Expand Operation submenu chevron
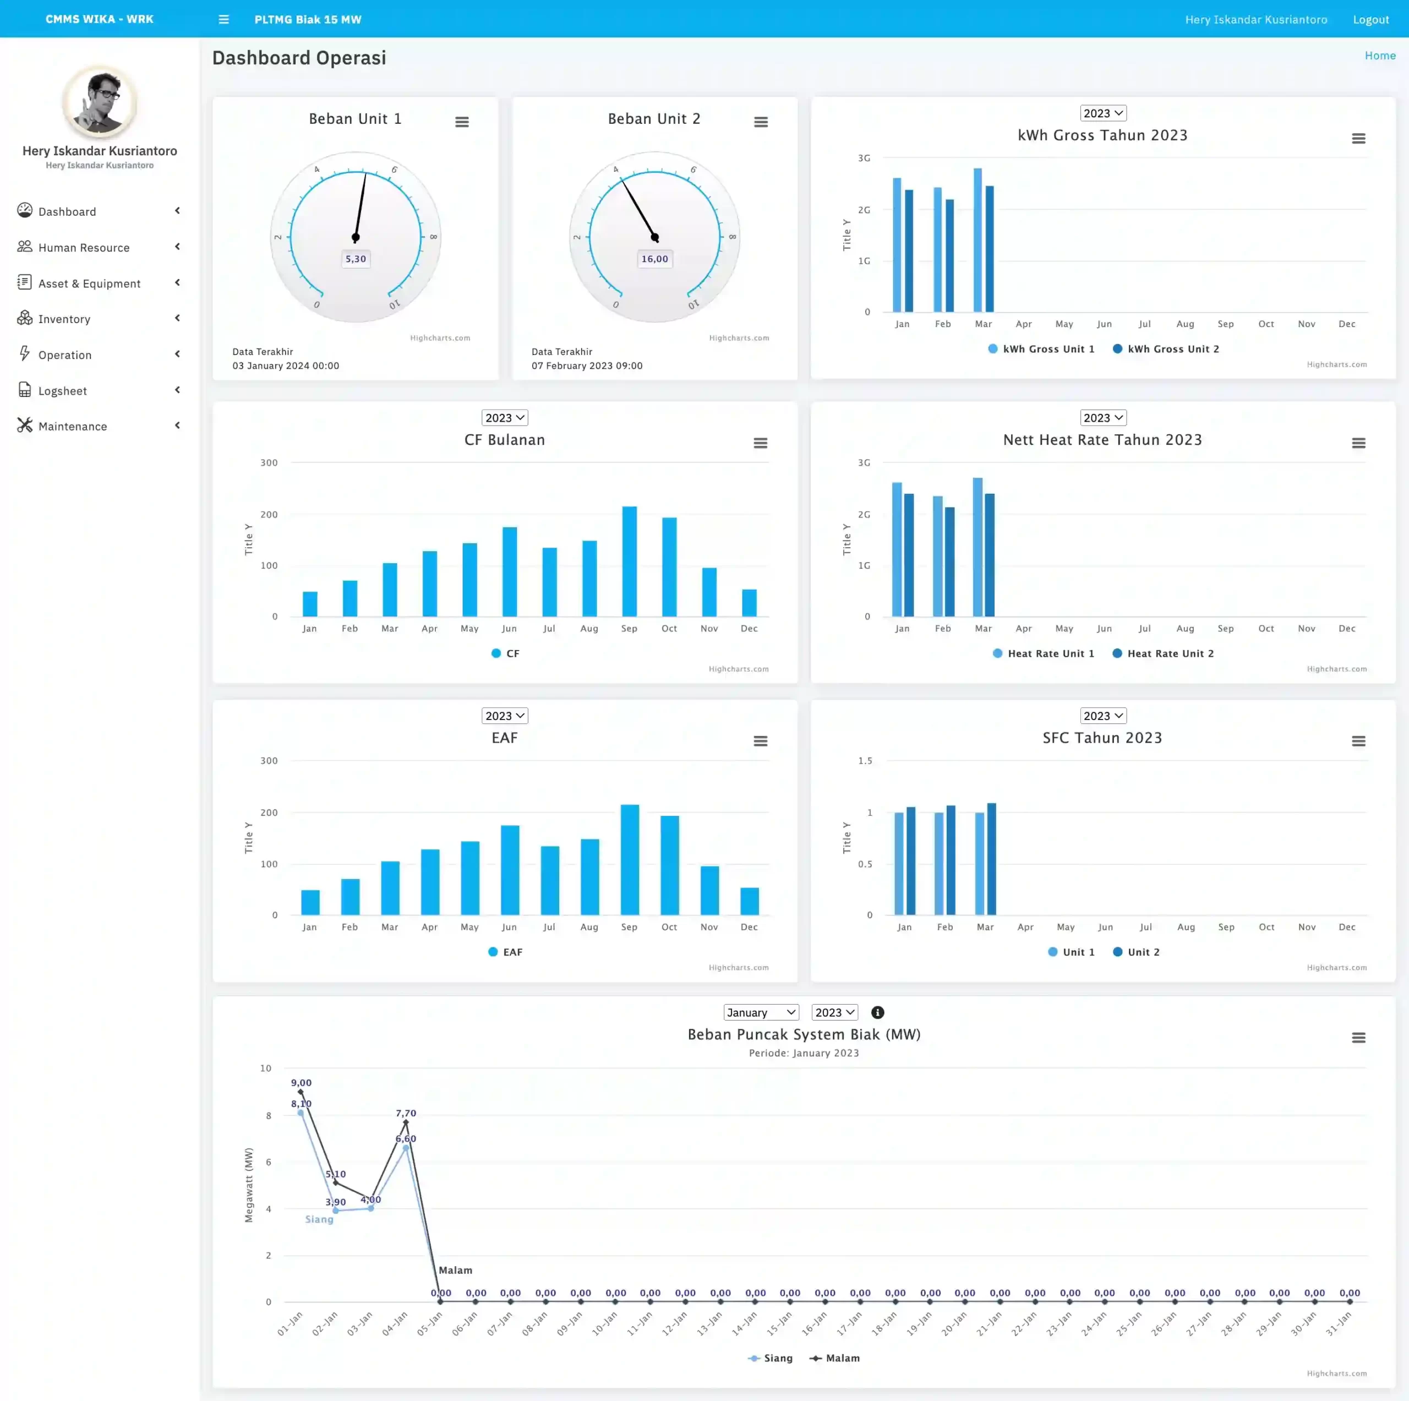Viewport: 1409px width, 1401px height. pos(177,354)
